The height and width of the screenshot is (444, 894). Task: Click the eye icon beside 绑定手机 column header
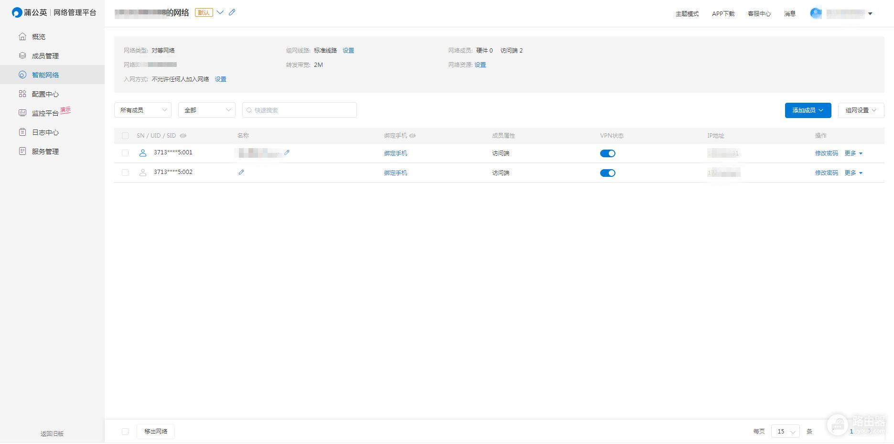click(412, 136)
